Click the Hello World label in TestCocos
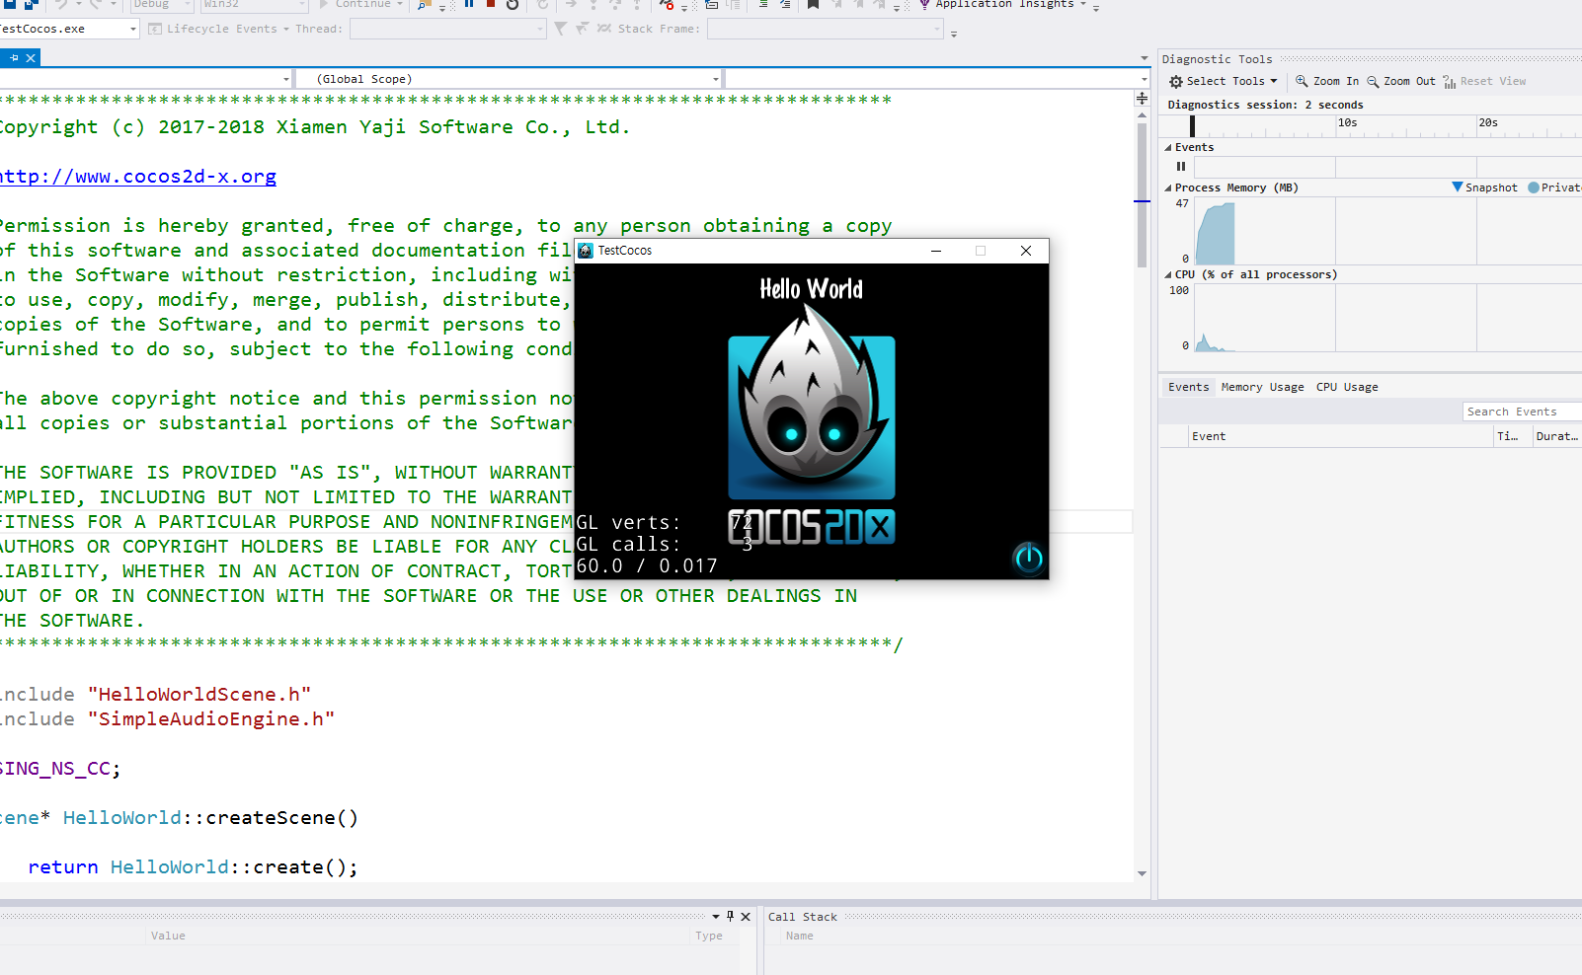 tap(811, 289)
